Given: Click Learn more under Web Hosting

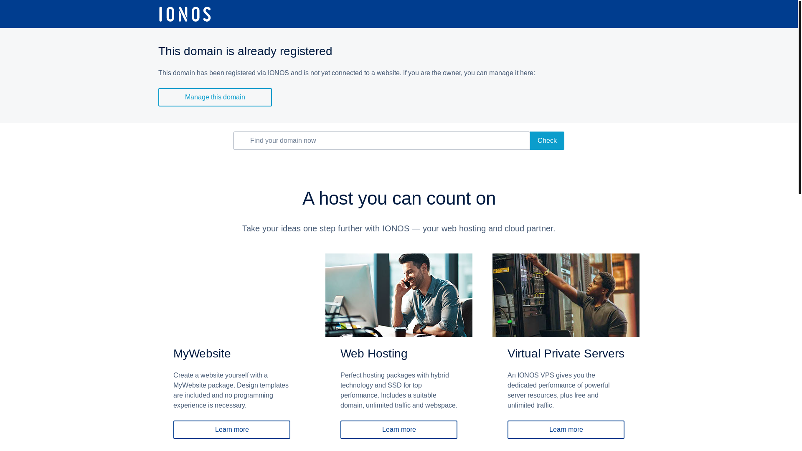Looking at the screenshot, I should 398,430.
